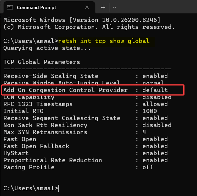Select the Command Prompt tab title
Screen dimensions: 197x196
pyautogui.click(x=36, y=7)
